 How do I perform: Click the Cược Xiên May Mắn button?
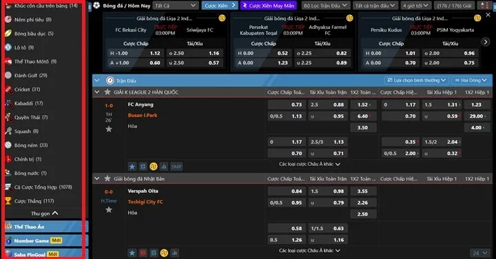click(x=269, y=6)
